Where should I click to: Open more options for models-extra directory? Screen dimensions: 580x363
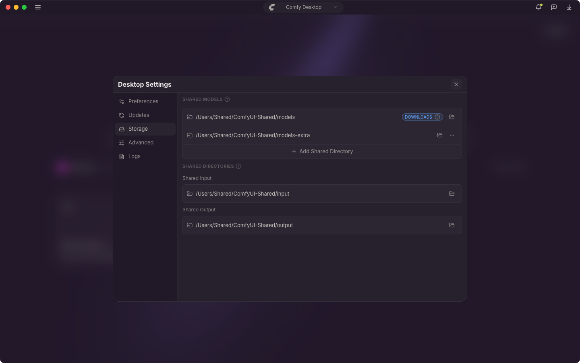pyautogui.click(x=452, y=135)
